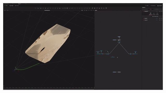Switch to the Modifiers tab in Inspector
Image resolution: width=166 pixels, height=93 pixels.
157,9
